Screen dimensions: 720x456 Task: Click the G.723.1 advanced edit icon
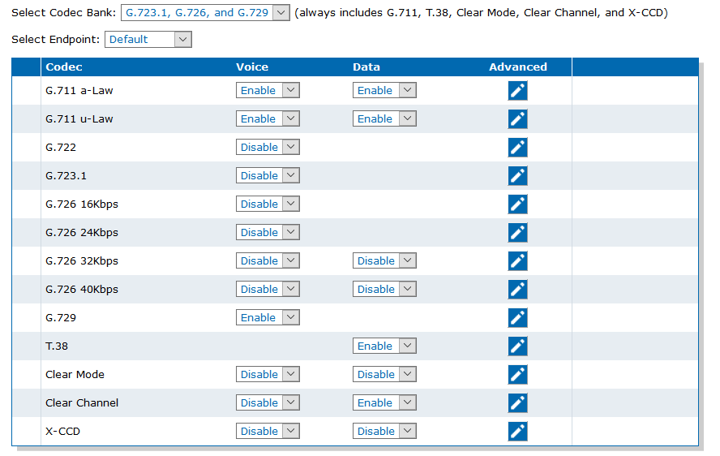pyautogui.click(x=517, y=175)
